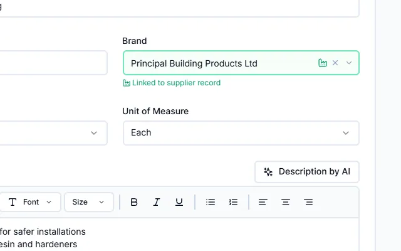Click the empty input field left of Brand
401x251 pixels.
click(53, 63)
